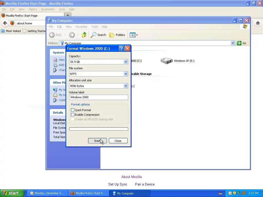Open Firefox History menu

coord(33,9)
